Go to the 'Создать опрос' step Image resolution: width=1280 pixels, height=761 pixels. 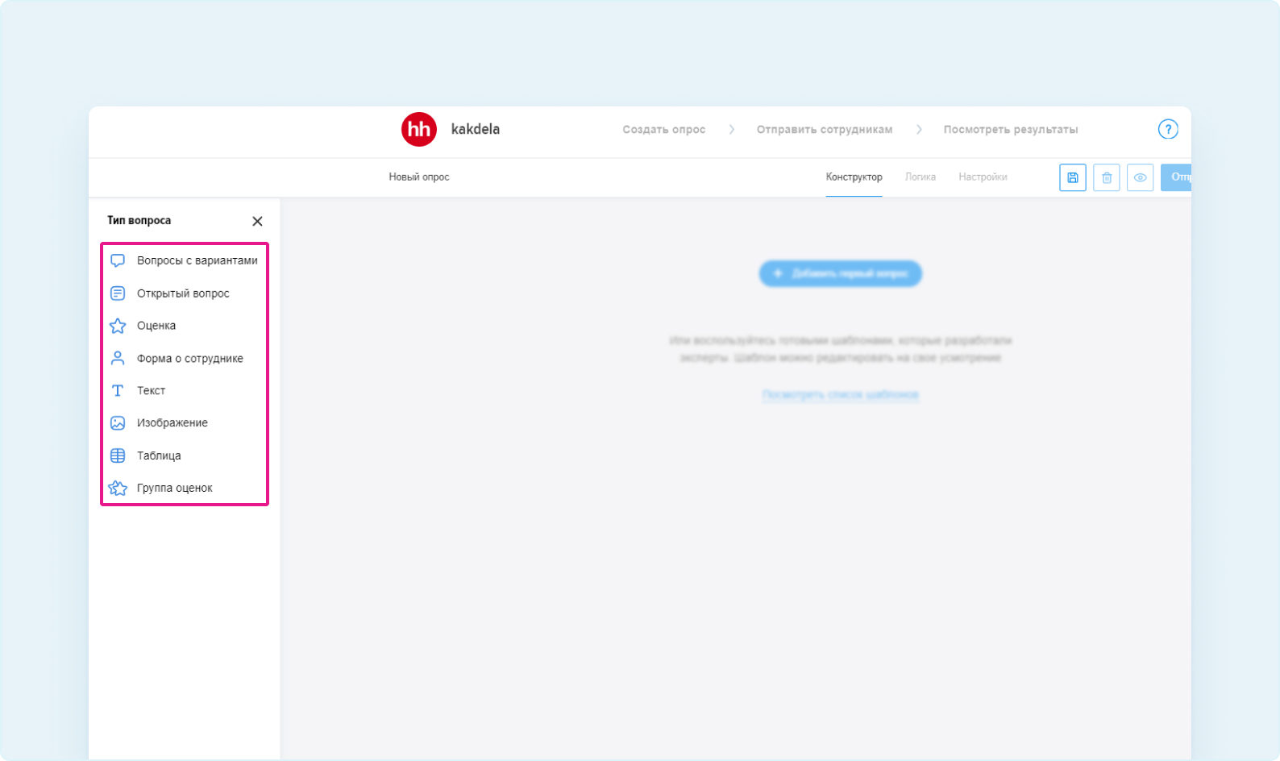pyautogui.click(x=664, y=130)
